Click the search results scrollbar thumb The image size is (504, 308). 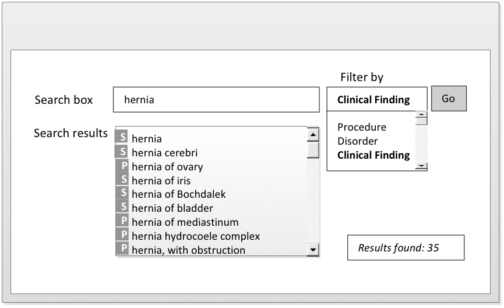coord(313,150)
